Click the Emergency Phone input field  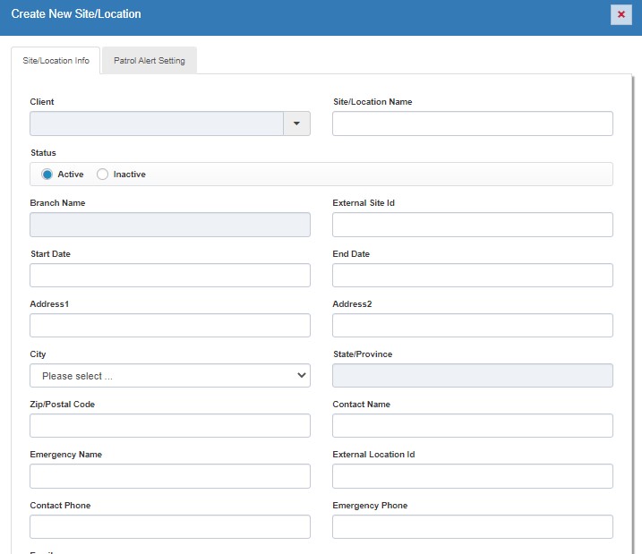[x=472, y=527]
